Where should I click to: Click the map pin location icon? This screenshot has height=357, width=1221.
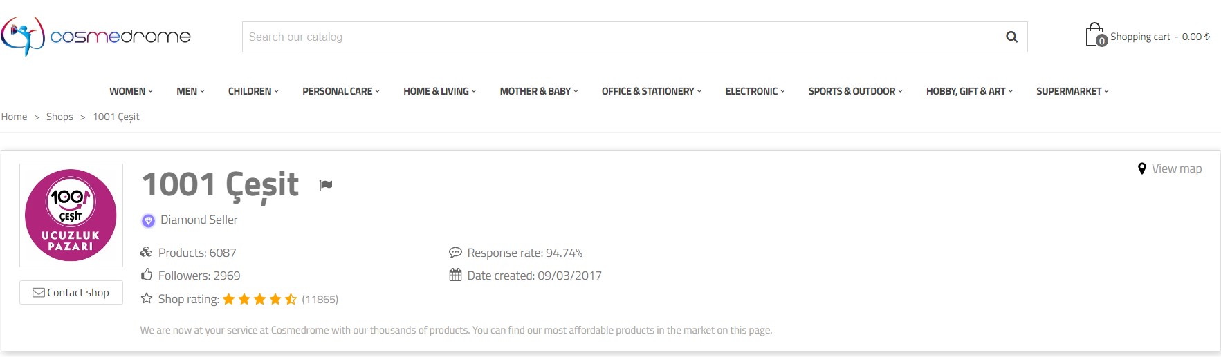coord(1141,168)
